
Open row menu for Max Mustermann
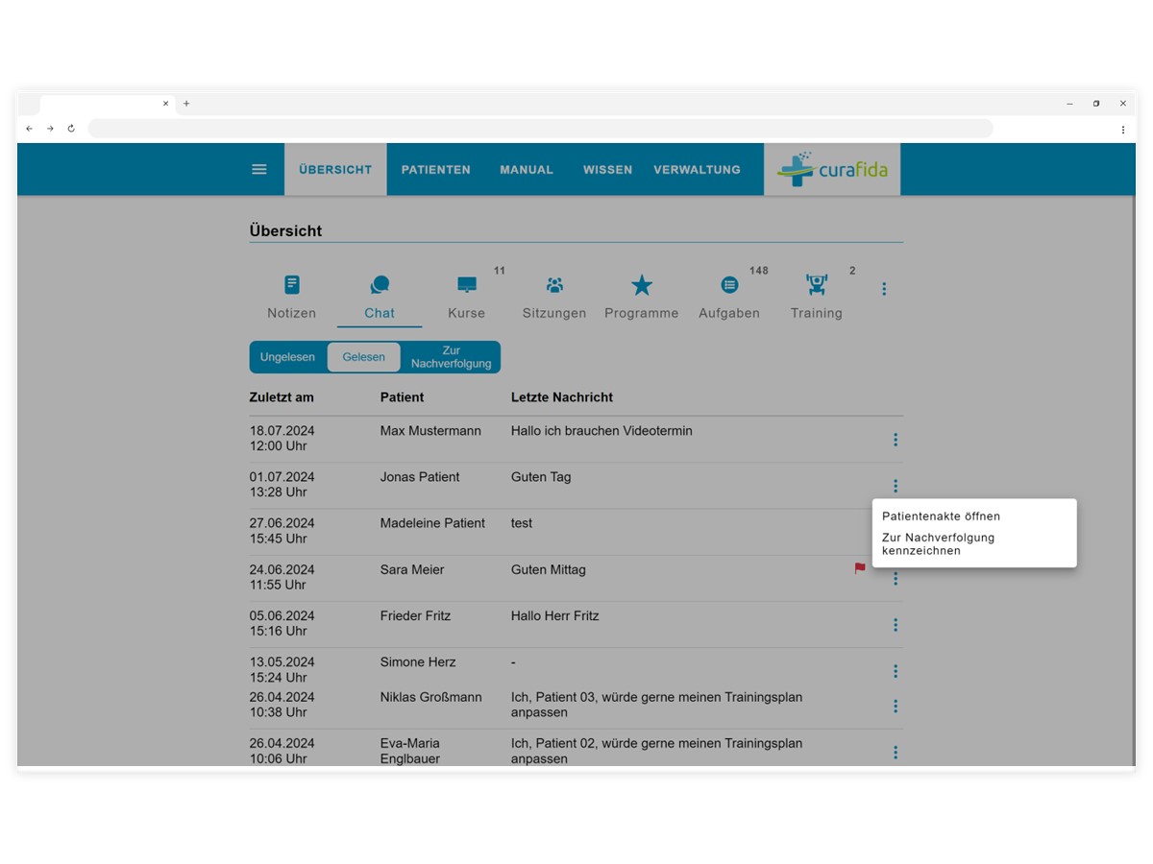[x=895, y=440]
